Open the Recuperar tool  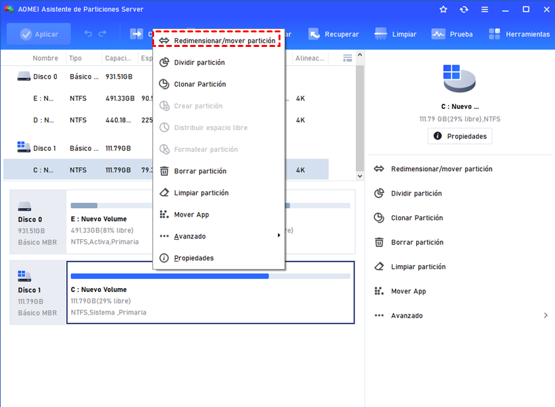(333, 34)
